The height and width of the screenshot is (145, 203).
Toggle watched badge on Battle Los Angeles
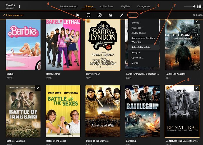[197, 21]
